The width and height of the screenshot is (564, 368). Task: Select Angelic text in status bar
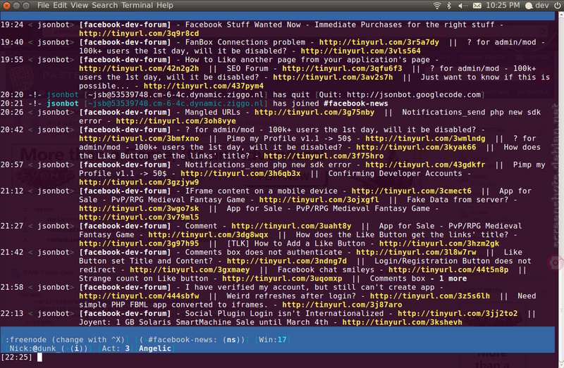tap(155, 348)
